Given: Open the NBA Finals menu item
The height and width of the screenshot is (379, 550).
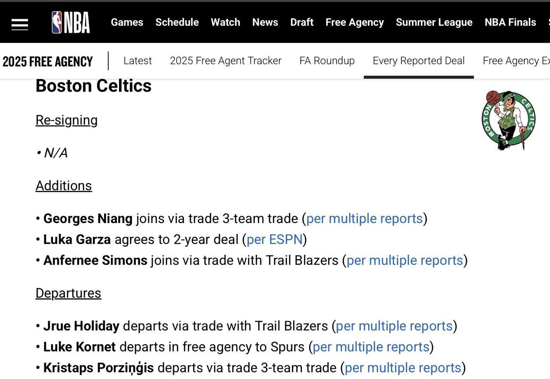Looking at the screenshot, I should (x=510, y=22).
